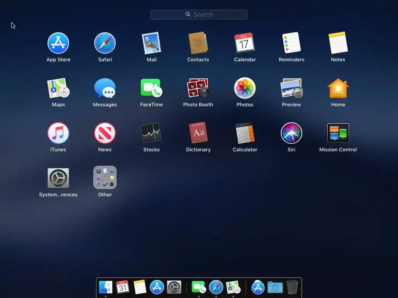Open the Messages app

(x=105, y=88)
